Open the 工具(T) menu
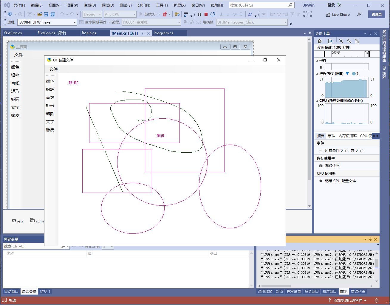This screenshot has height=305, width=390. pyautogui.click(x=162, y=5)
